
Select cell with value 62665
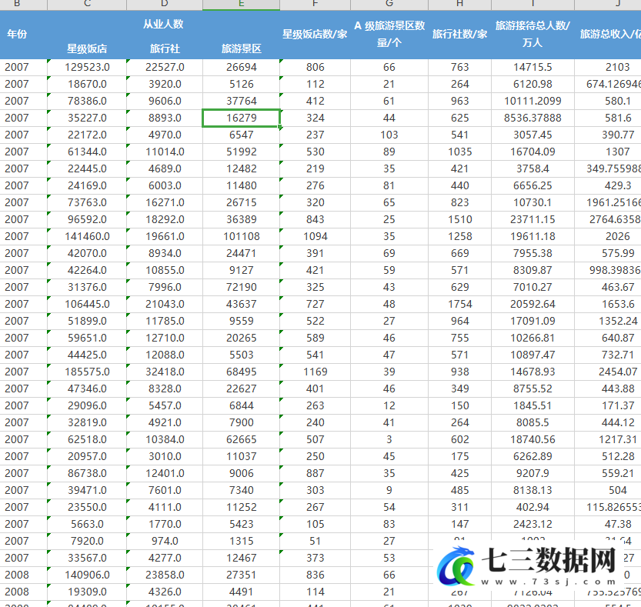241,439
